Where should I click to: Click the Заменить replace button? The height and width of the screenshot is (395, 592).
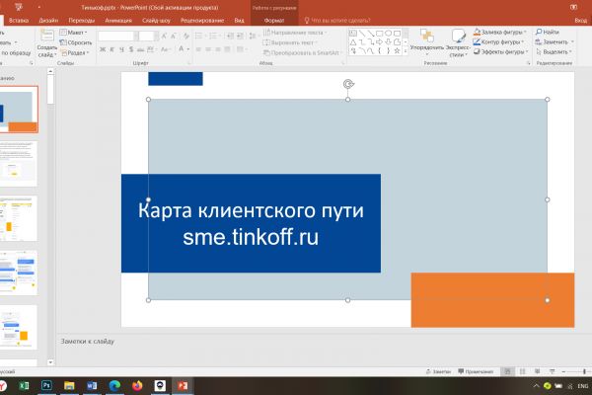[555, 41]
